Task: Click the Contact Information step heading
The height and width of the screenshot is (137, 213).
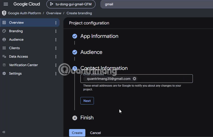Action: [104, 68]
